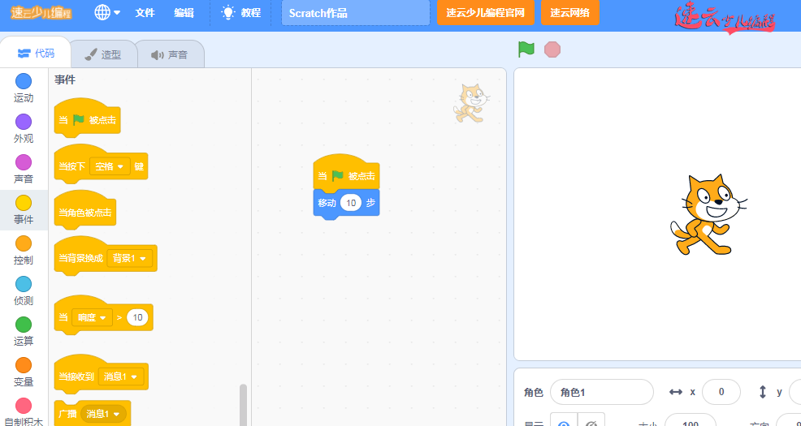Select the 侦测 block category
This screenshot has width=801, height=426.
pos(24,290)
